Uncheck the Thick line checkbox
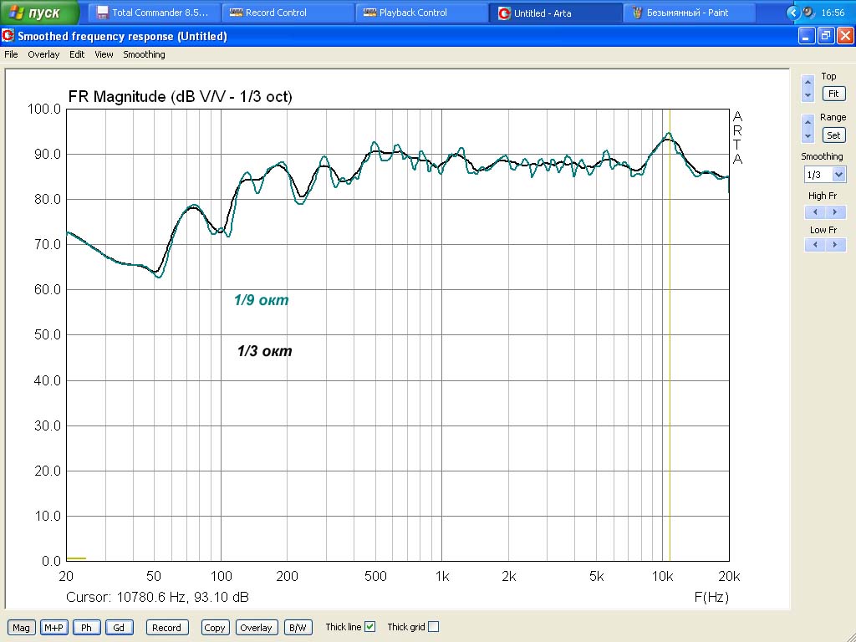This screenshot has height=642, width=856. pyautogui.click(x=370, y=627)
